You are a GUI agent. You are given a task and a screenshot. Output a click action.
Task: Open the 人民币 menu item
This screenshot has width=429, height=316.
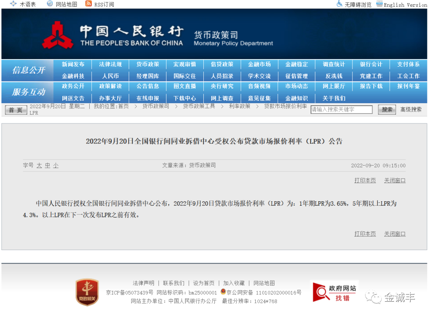pyautogui.click(x=110, y=76)
